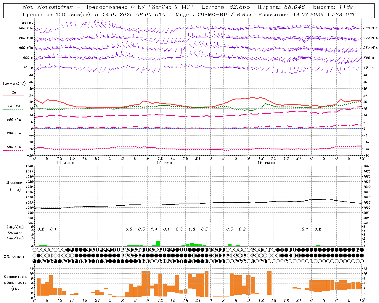Click forecast start time 14.07.2025 06:00 UTC
The image size is (379, 303).
click(134, 14)
